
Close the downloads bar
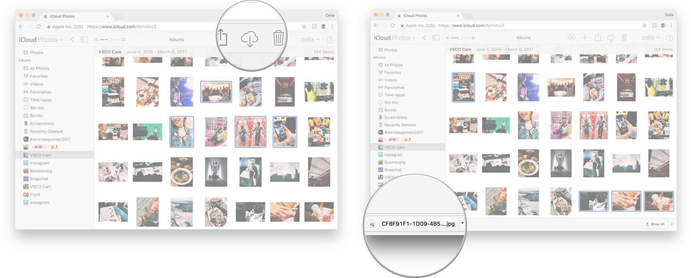pyautogui.click(x=672, y=224)
